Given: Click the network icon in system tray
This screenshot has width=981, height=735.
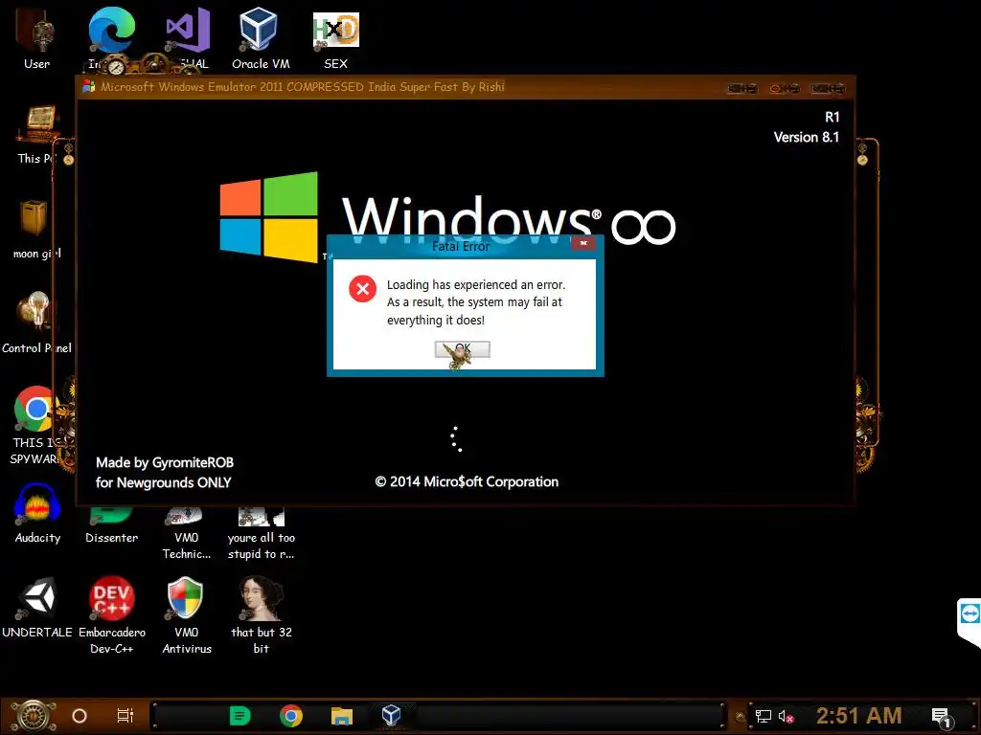Looking at the screenshot, I should 764,716.
